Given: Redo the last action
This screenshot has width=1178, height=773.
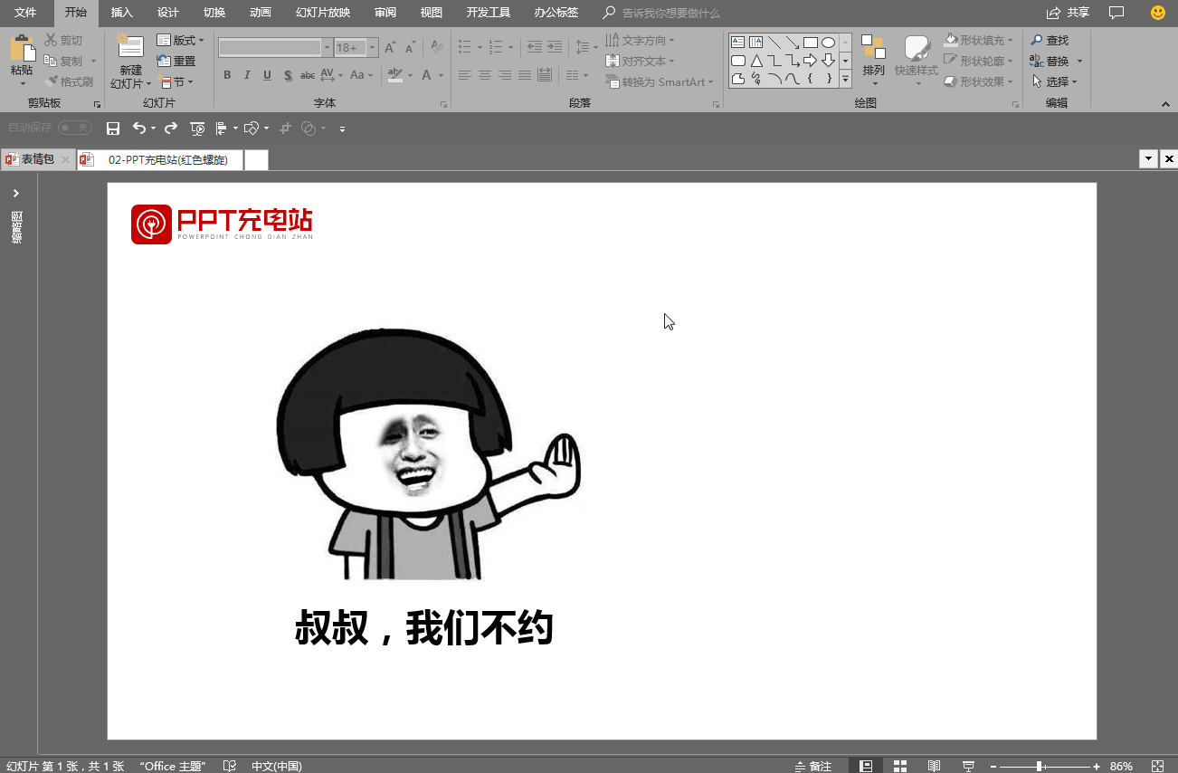Looking at the screenshot, I should pyautogui.click(x=170, y=129).
